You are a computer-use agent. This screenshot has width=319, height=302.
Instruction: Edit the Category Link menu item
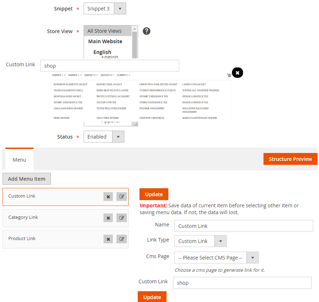(122, 218)
